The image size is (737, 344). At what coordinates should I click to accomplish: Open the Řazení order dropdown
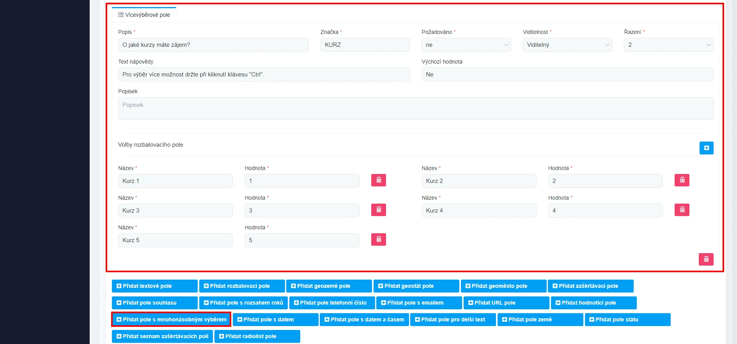point(668,45)
